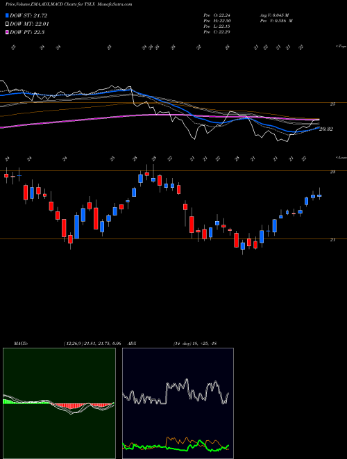The width and height of the screenshot is (347, 459).
Task: Click the '21' price axis label
Action: (332, 240)
